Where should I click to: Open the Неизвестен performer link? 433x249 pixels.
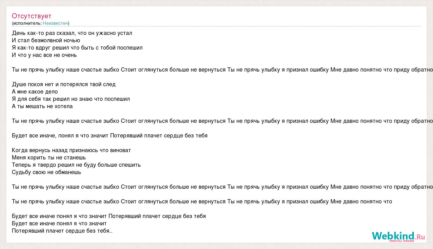pyautogui.click(x=55, y=23)
